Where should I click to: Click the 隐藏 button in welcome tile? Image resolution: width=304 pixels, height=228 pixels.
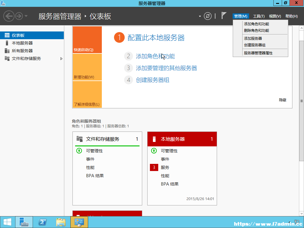pyautogui.click(x=283, y=100)
